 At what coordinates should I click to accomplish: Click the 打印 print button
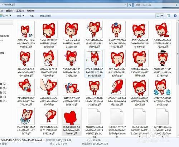click(x=32, y=16)
